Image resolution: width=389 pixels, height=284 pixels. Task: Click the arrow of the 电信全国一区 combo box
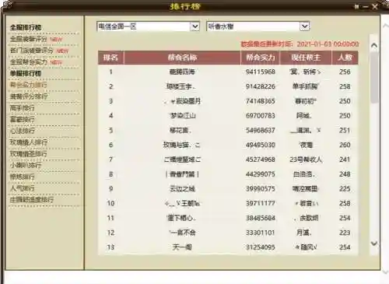coord(194,26)
